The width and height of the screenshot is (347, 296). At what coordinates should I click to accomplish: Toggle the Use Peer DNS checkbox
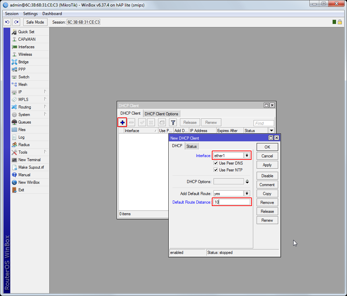coord(216,163)
